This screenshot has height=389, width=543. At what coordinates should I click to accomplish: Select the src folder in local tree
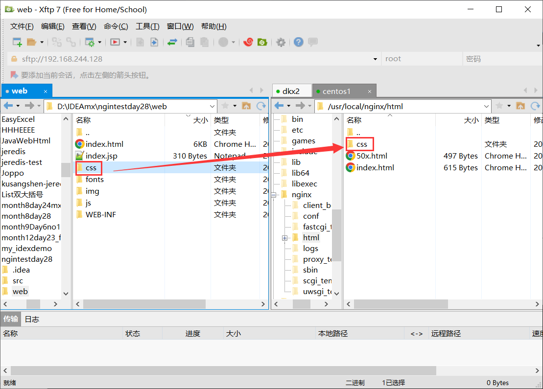(x=18, y=281)
